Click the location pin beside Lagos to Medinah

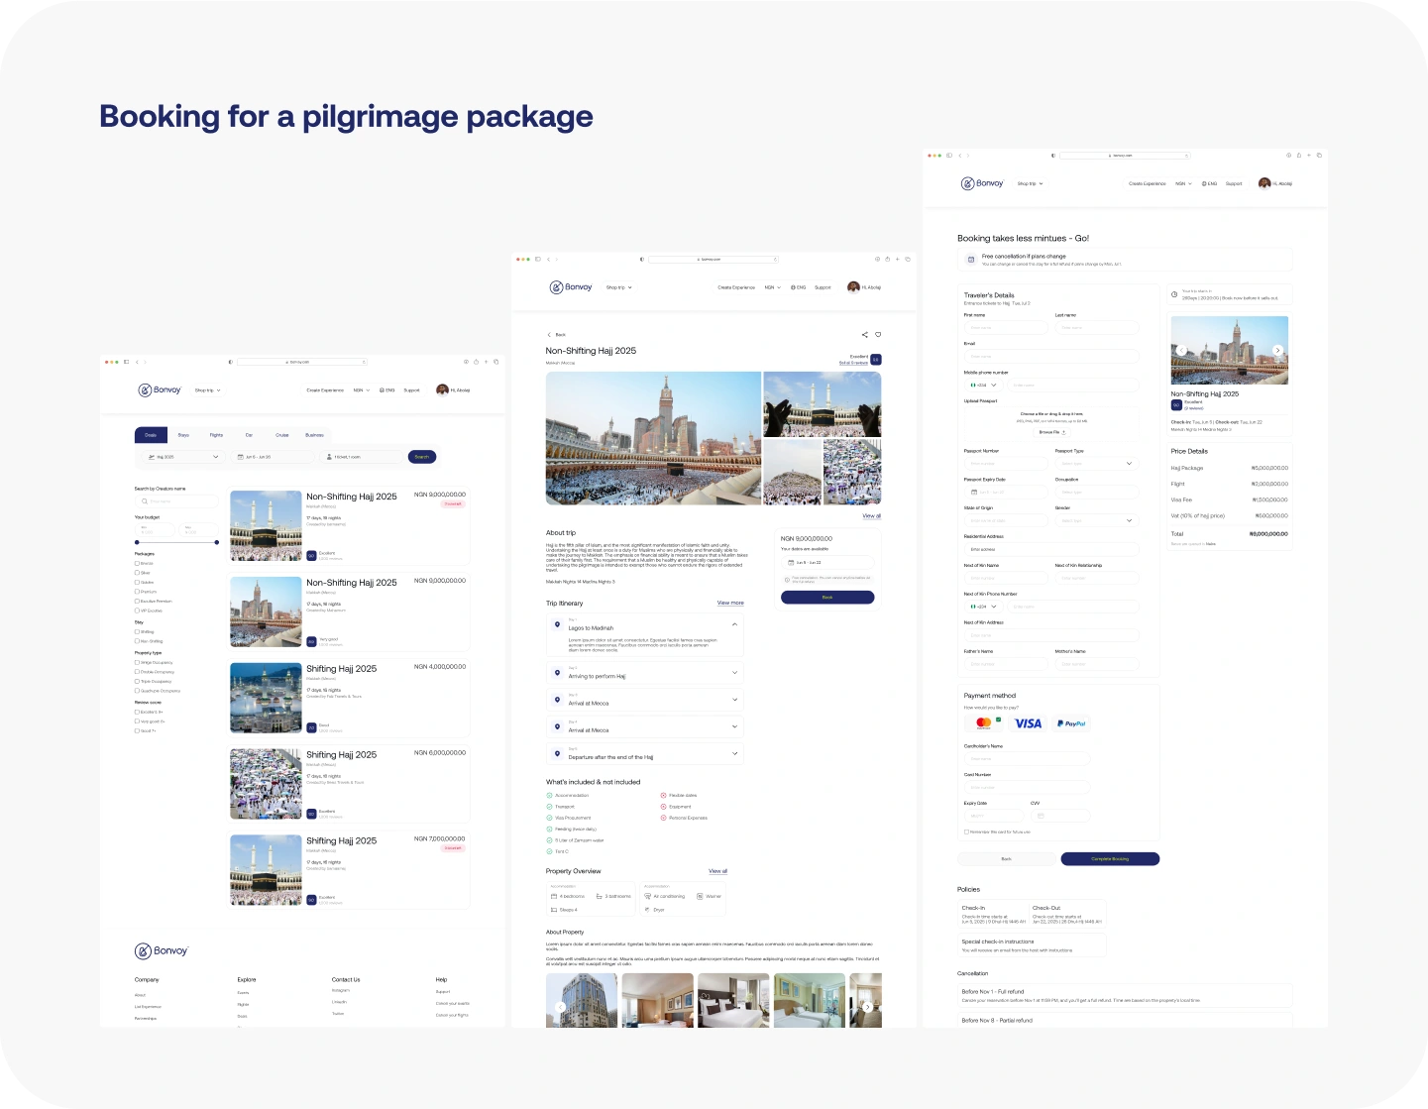pyautogui.click(x=558, y=624)
